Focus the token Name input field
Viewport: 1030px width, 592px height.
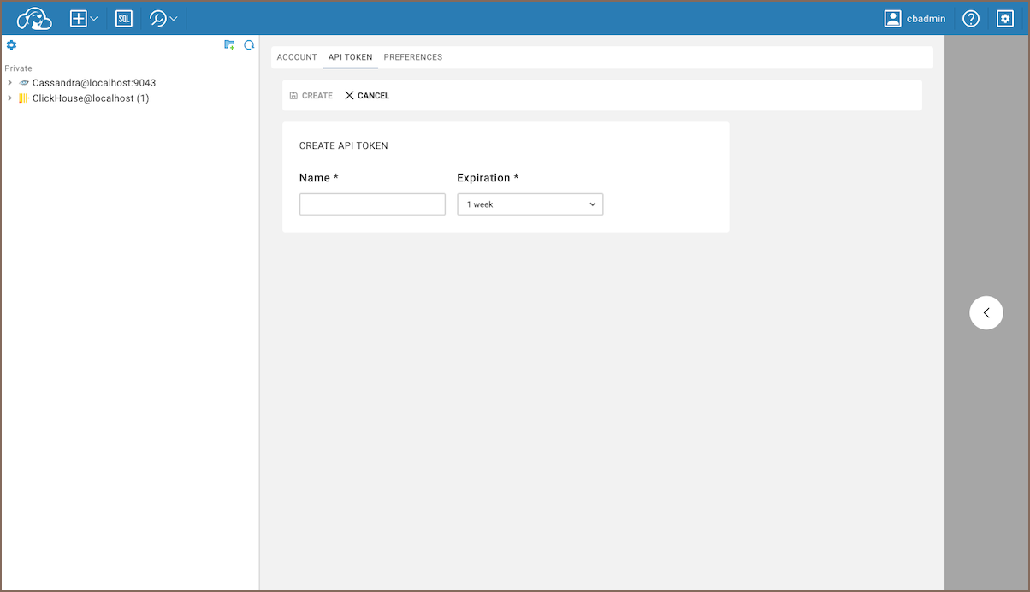click(372, 204)
